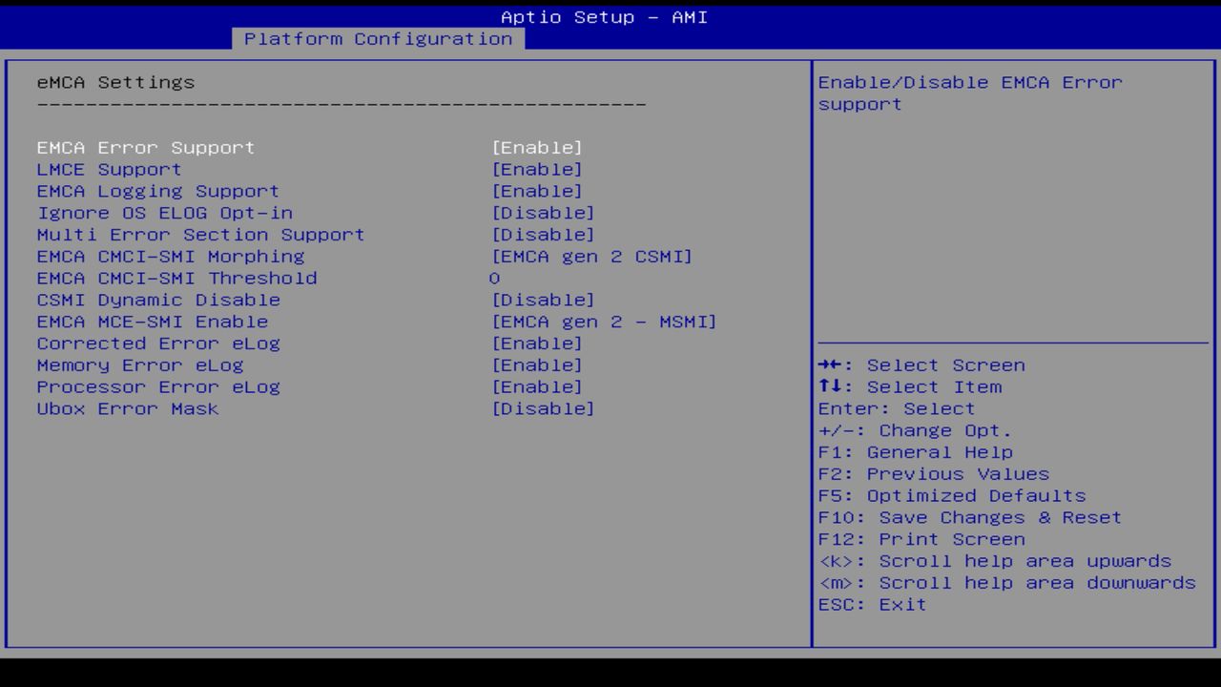
Task: Open the EMCA MCE-SMI Enable dropdown
Action: [604, 322]
